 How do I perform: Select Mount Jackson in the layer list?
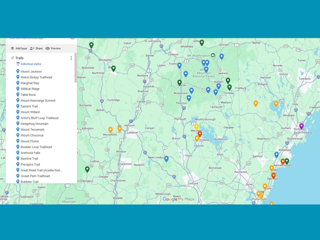click(31, 71)
